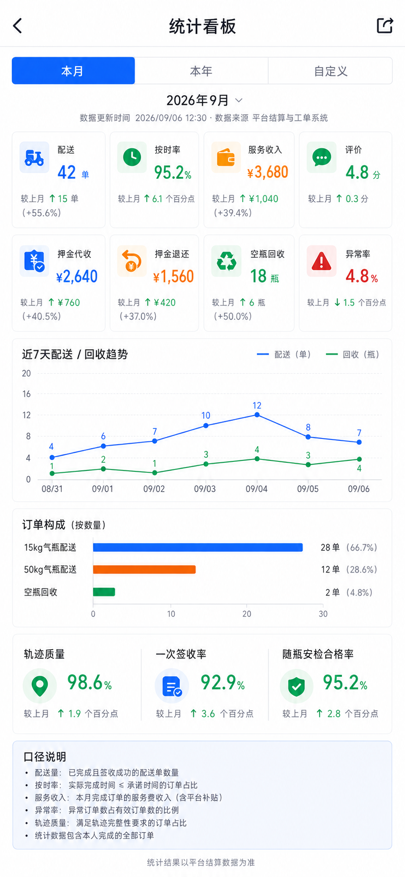Expand the month dropdown chevron
The image size is (405, 877).
pos(239,100)
